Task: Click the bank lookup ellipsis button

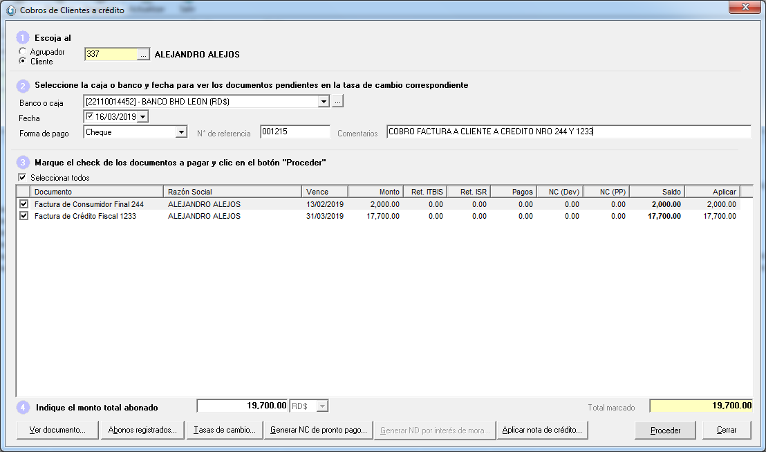Action: [x=337, y=102]
